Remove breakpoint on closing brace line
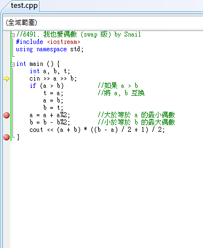This screenshot has height=248, width=203. coord(7,137)
